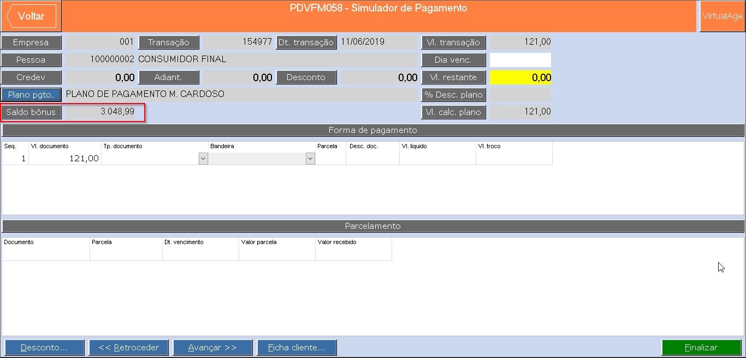Screen dimensions: 746x358
Task: Click the CONSUMIDOR FINAL person name field
Action: [x=277, y=59]
